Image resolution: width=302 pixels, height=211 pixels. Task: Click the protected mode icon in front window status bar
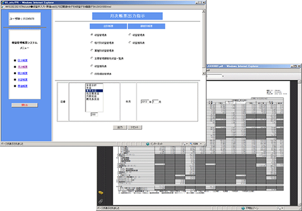[x=184, y=144]
